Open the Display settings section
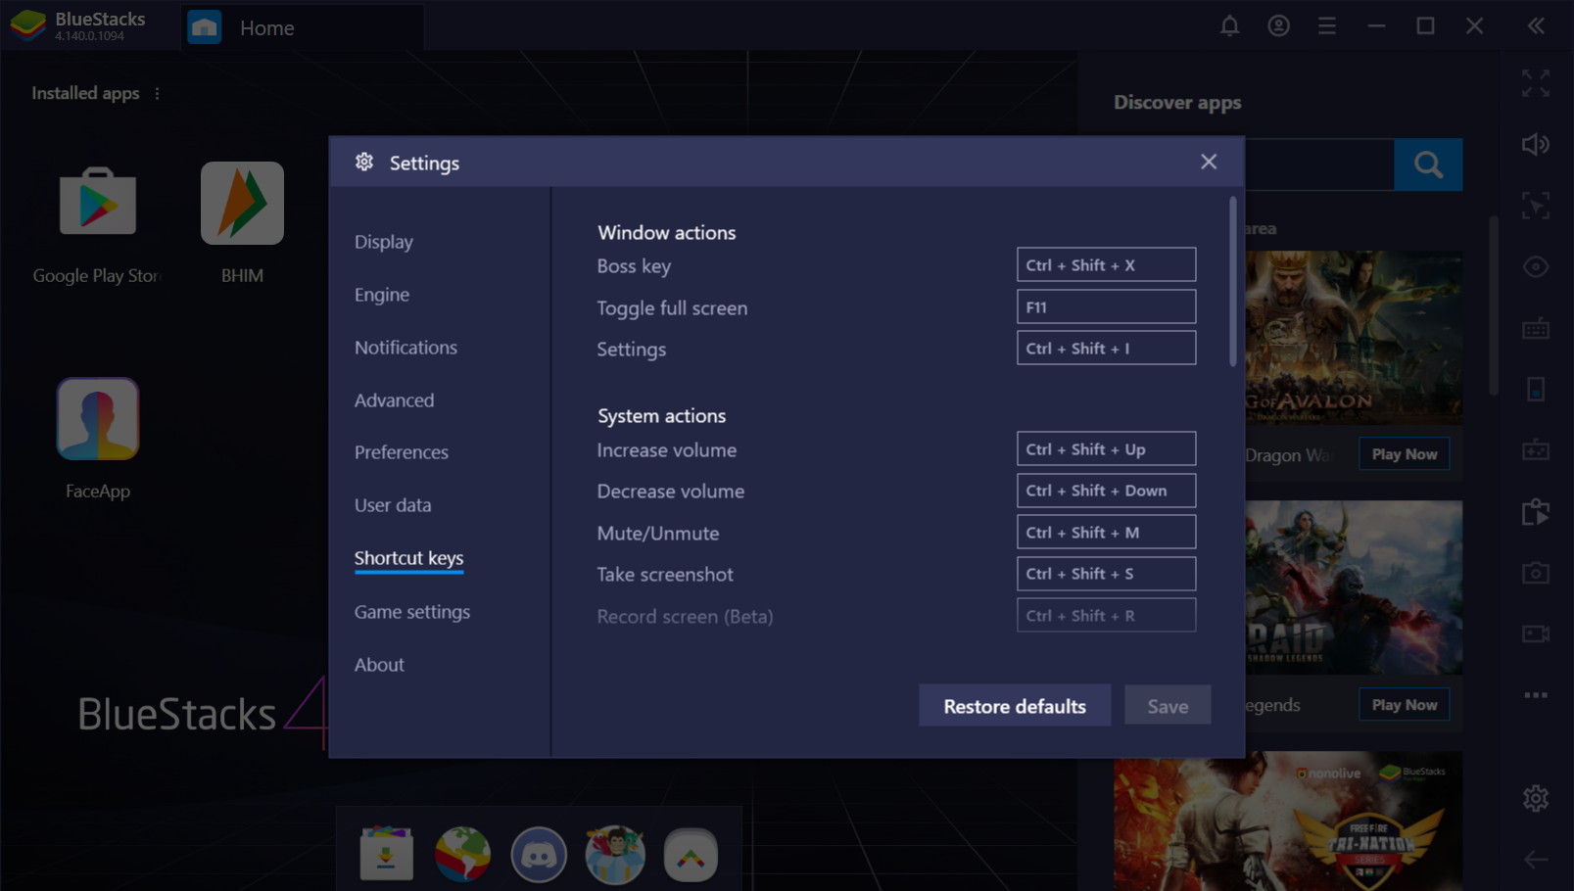Image resolution: width=1574 pixels, height=891 pixels. click(384, 242)
